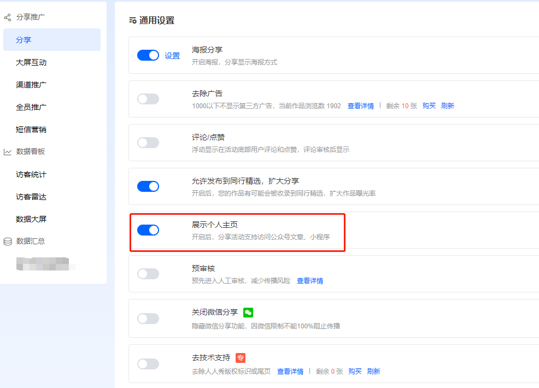Screen dimensions: 539x388
Task: Enable the 去除广告 toggle
Action: click(148, 99)
